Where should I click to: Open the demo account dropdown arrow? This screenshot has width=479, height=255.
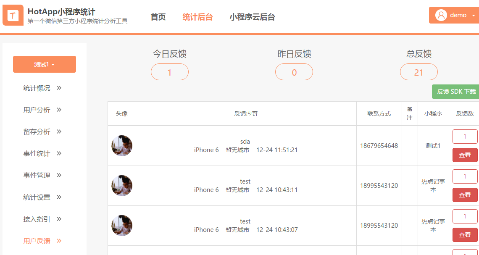(x=474, y=15)
